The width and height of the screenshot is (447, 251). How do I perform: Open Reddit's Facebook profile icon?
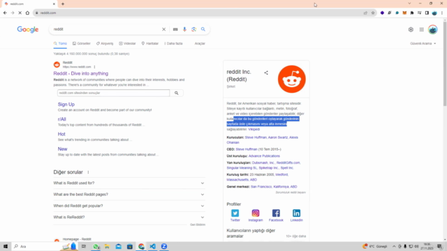[x=276, y=213]
